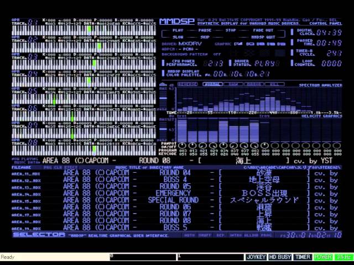Click PLAY in the control panel
The height and width of the screenshot is (265, 354).
178,30
